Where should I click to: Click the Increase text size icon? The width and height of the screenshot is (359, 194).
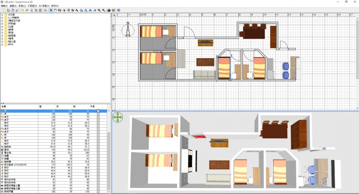[81, 10]
